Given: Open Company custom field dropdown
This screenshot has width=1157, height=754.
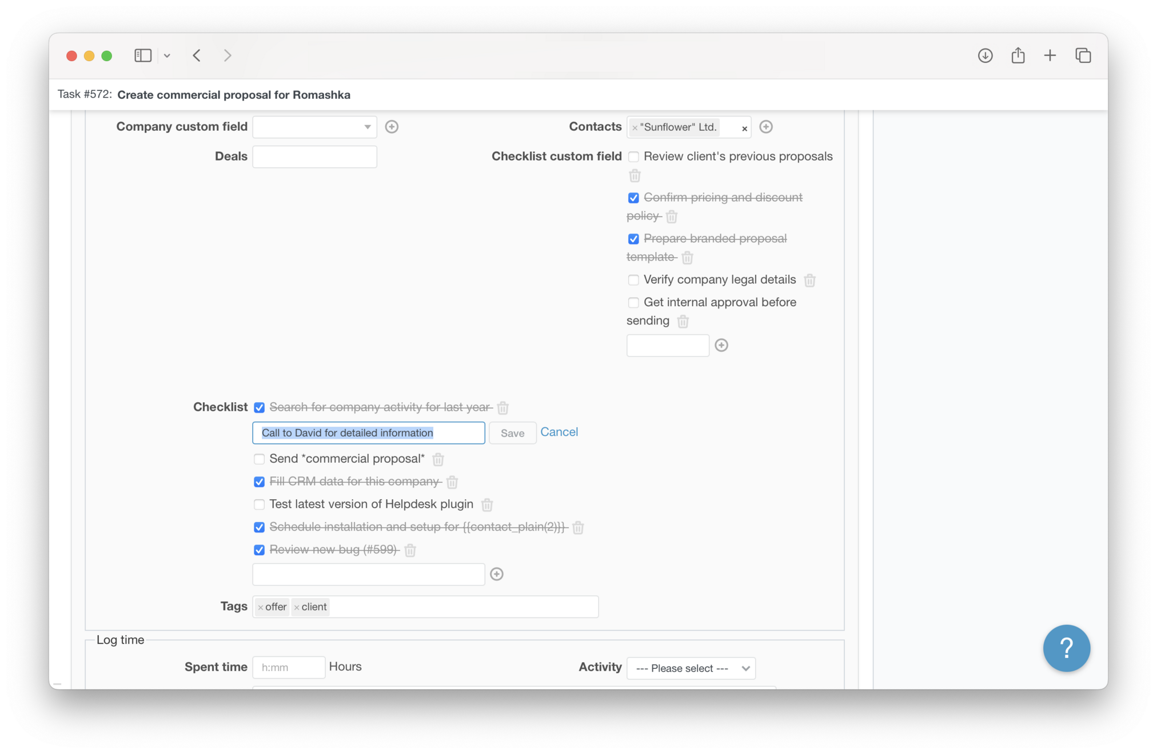Looking at the screenshot, I should point(314,127).
